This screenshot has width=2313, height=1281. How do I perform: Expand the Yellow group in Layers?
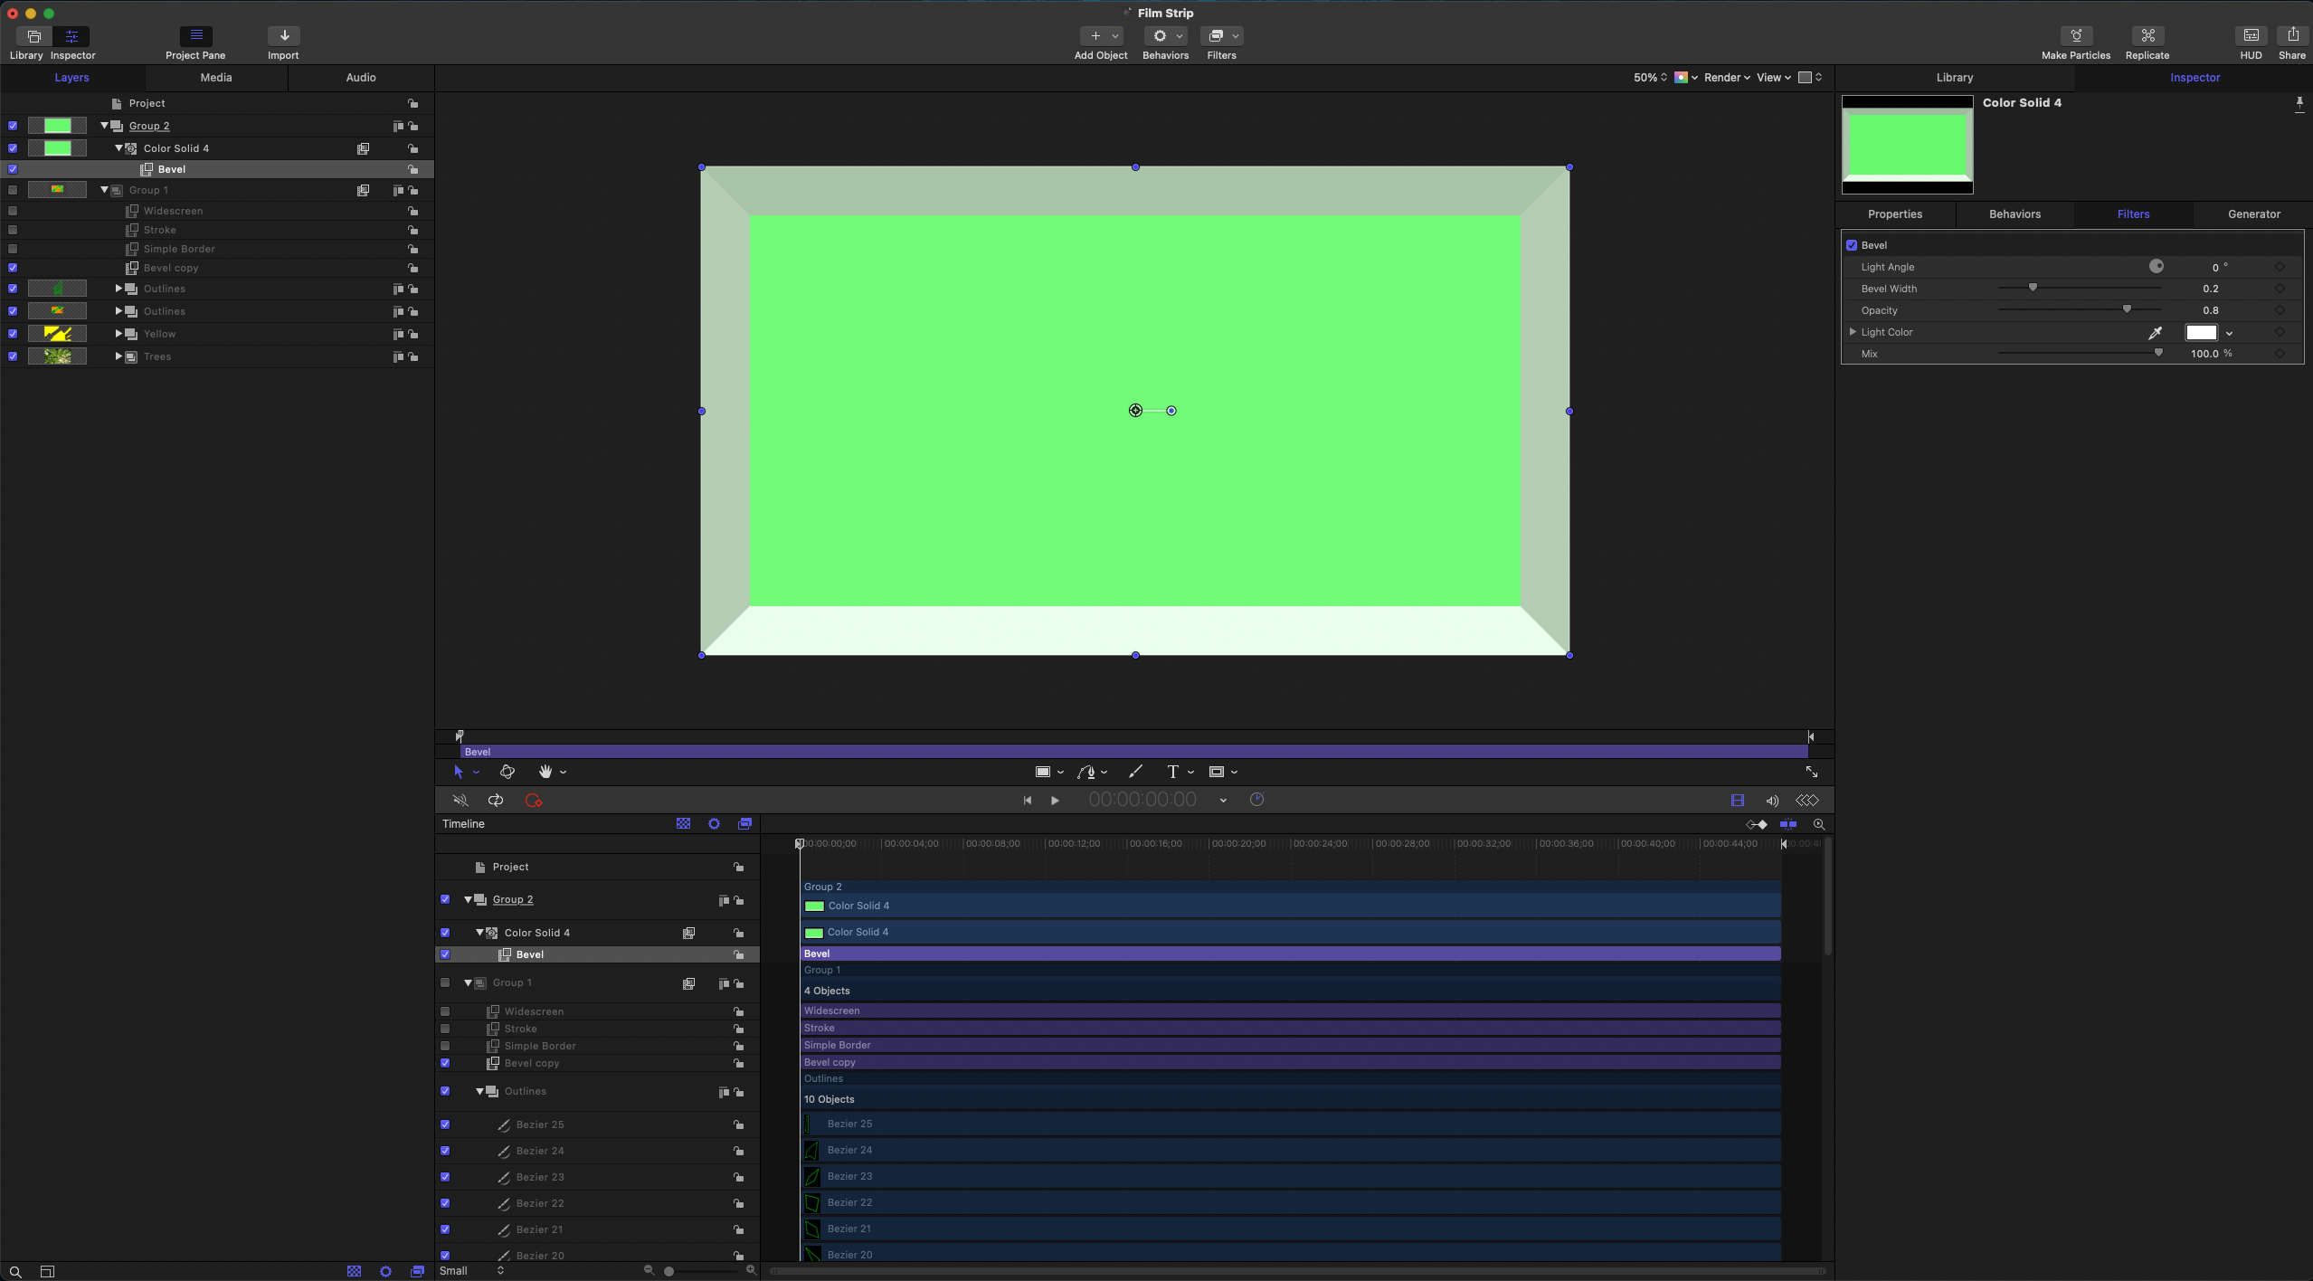pos(118,334)
